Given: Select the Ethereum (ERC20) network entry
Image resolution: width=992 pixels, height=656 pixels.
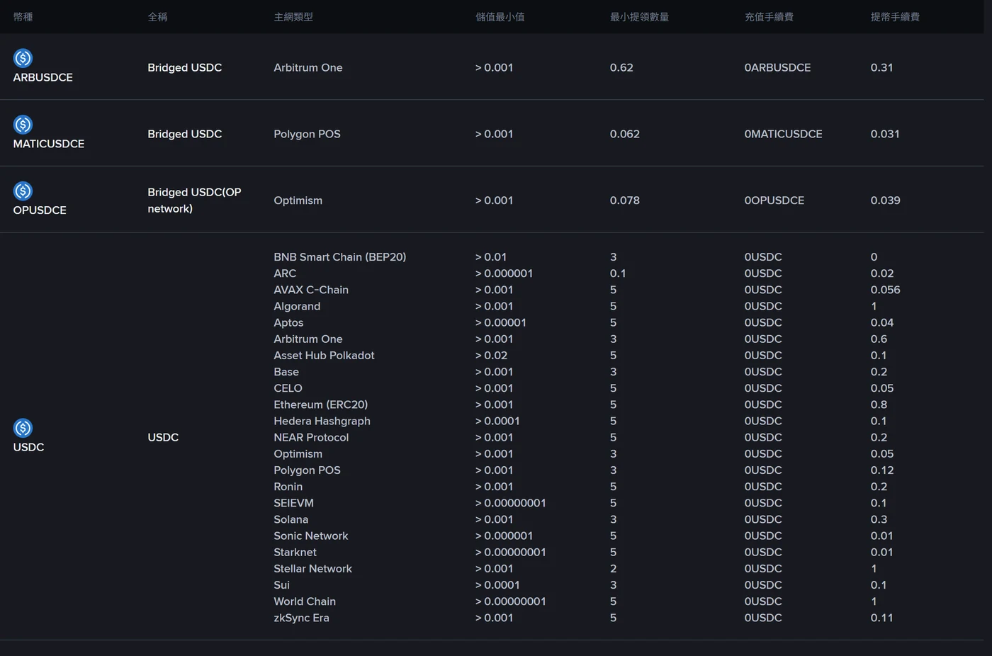Looking at the screenshot, I should (x=321, y=405).
